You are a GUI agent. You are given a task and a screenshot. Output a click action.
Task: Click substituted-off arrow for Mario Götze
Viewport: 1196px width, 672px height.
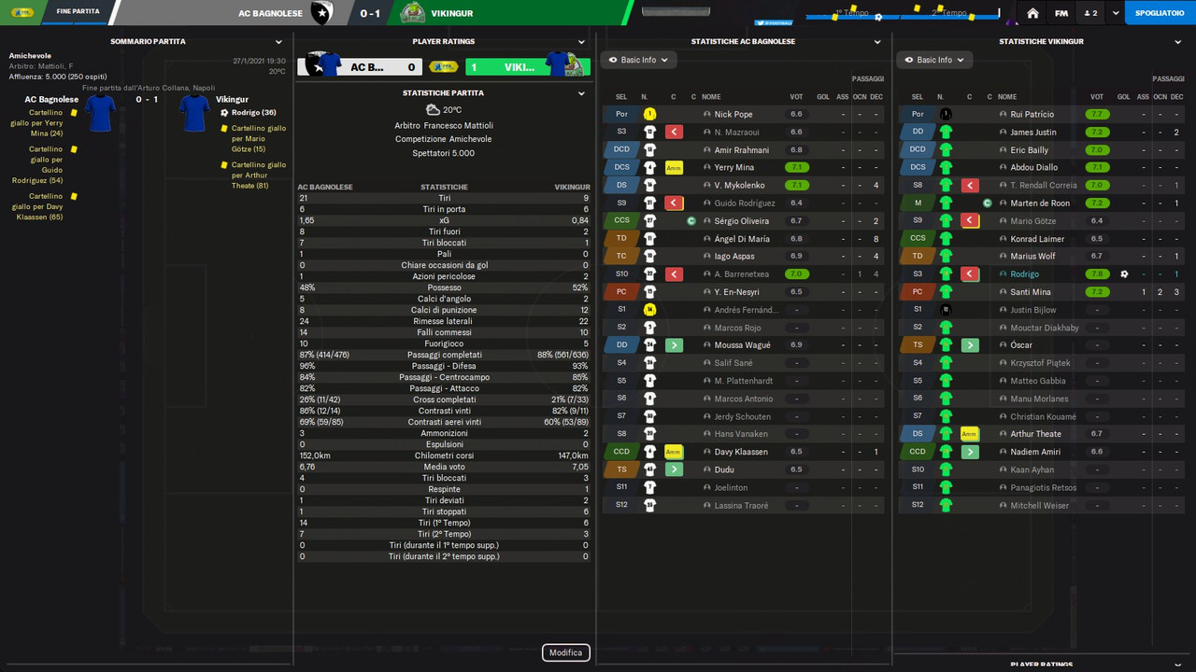(970, 221)
